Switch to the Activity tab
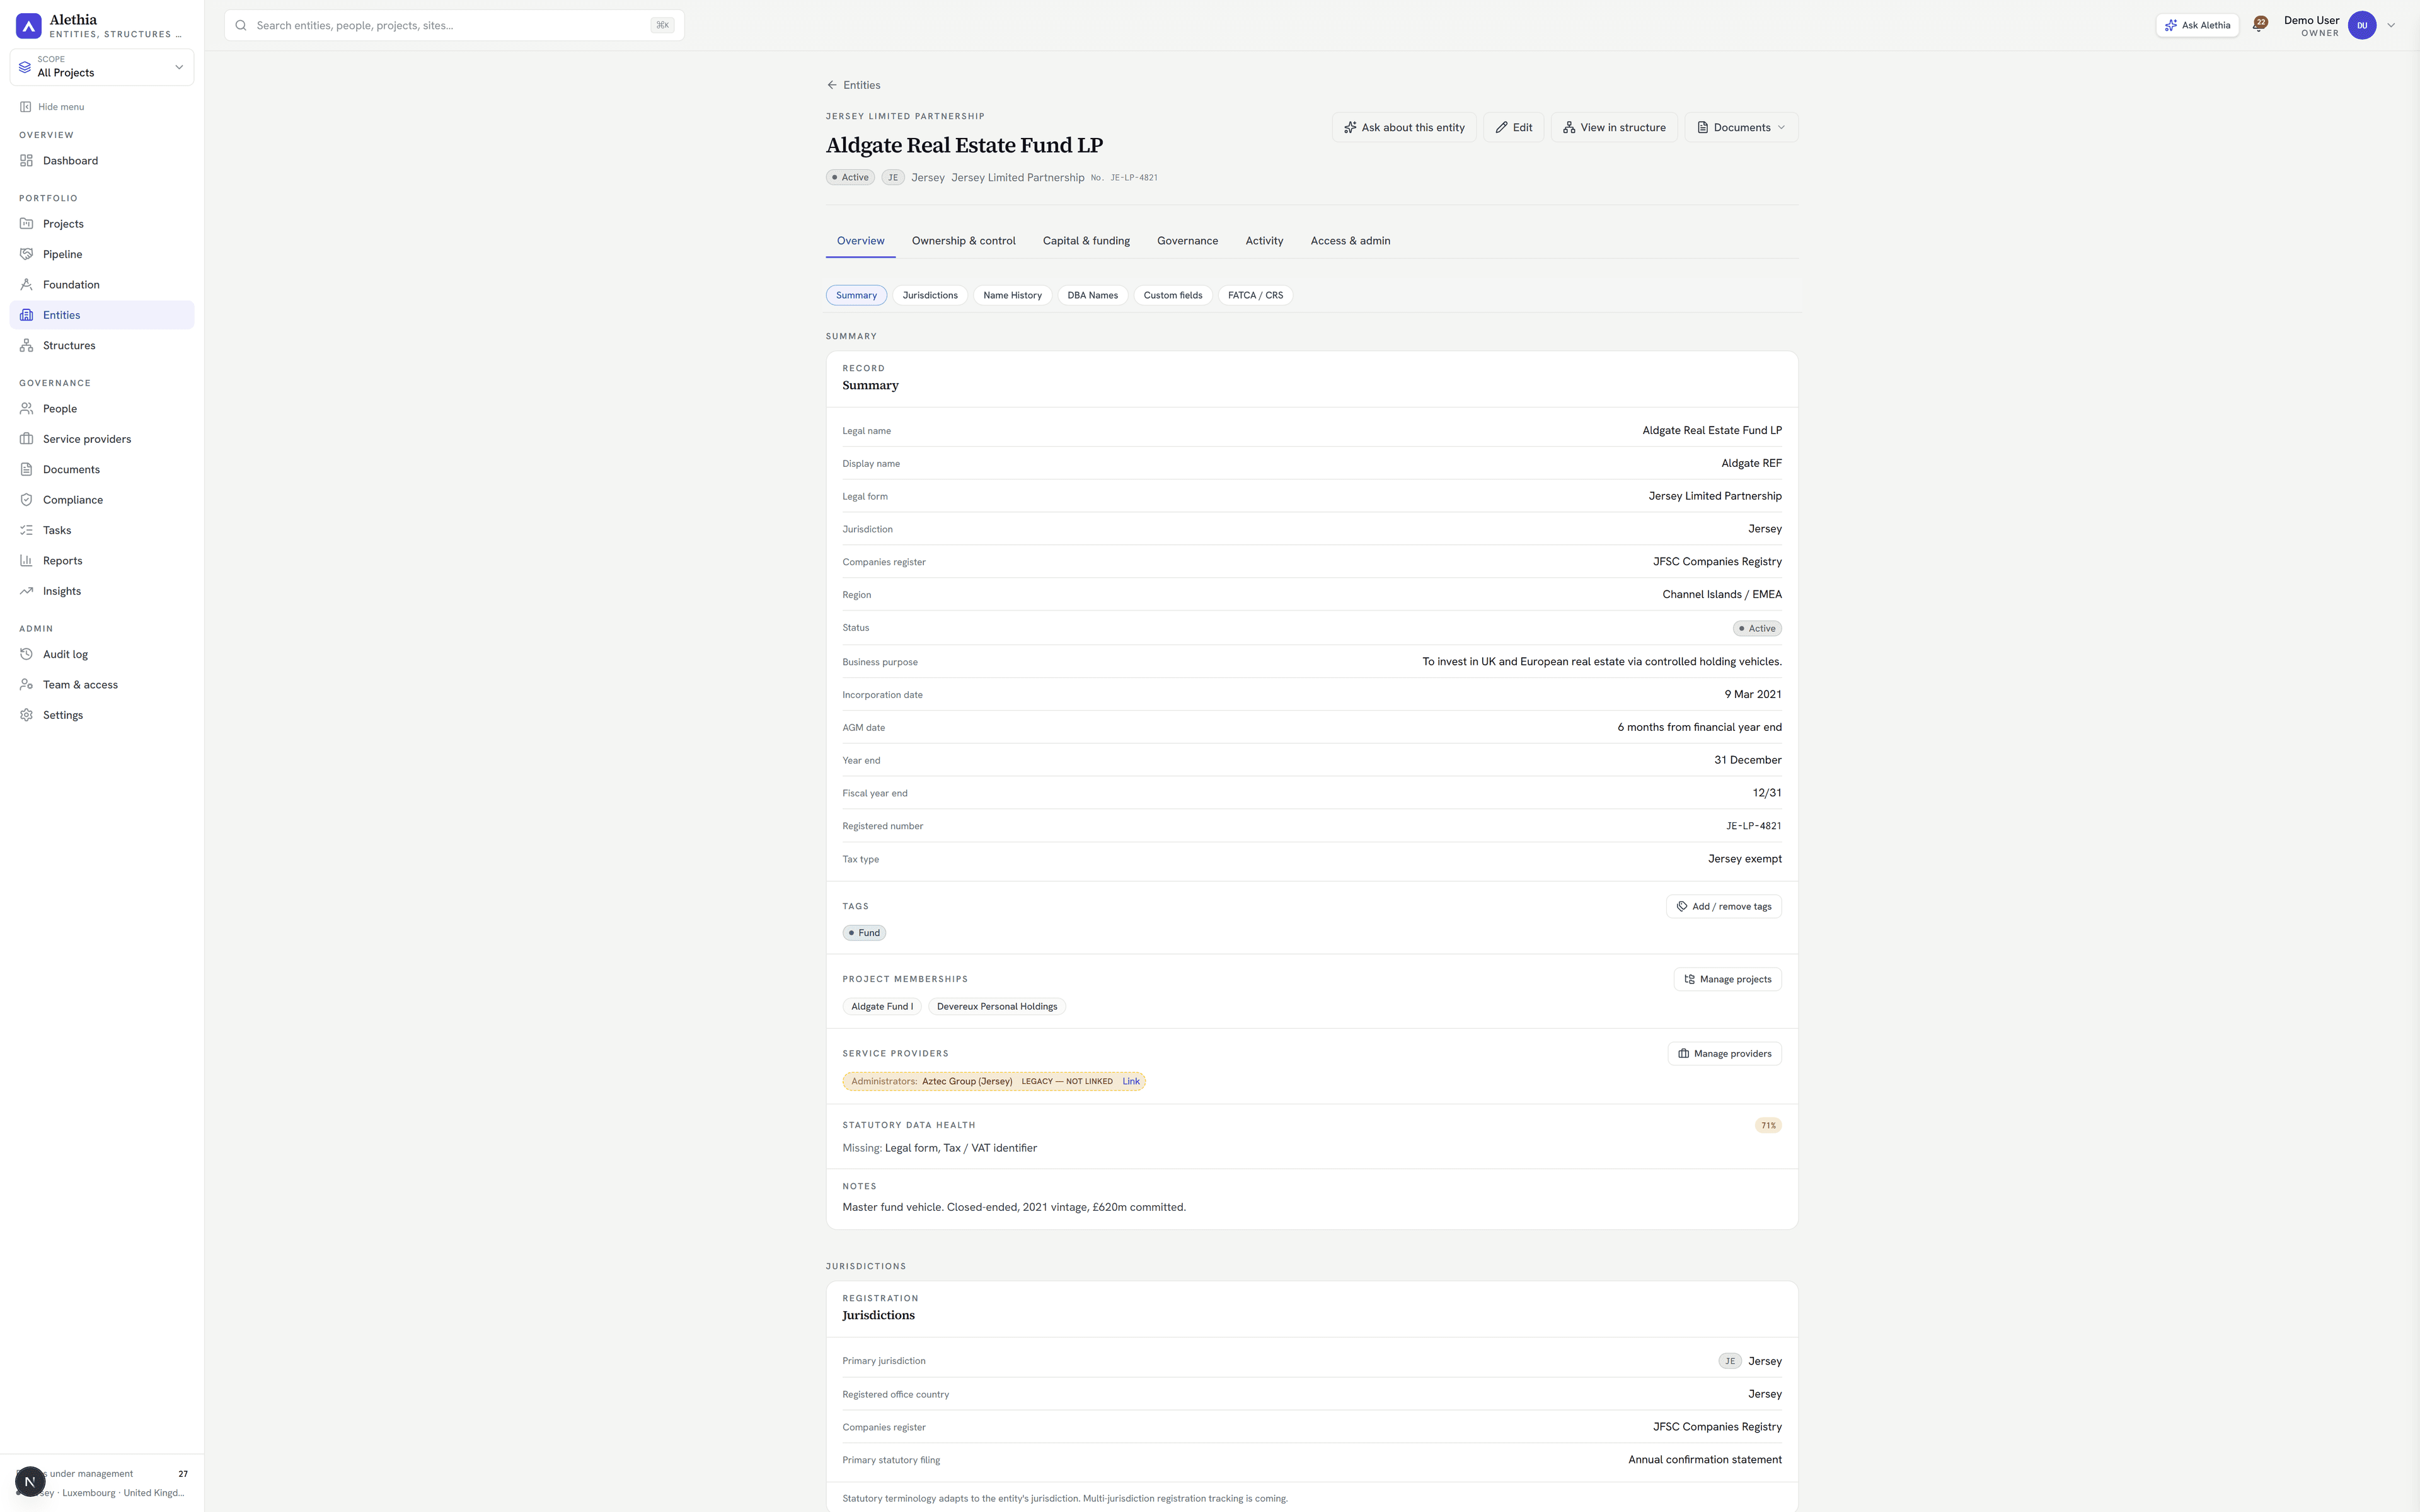The image size is (2420, 1512). (1264, 241)
